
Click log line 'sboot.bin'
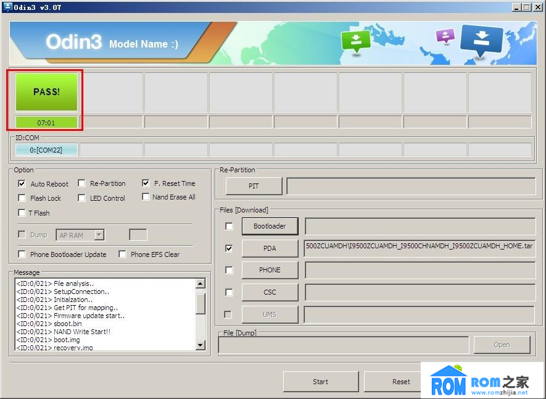[x=49, y=324]
